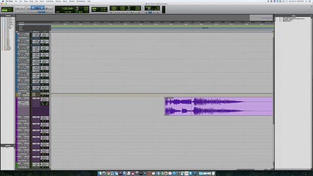
Task: Mute the purple audio track
Action: click(28, 100)
